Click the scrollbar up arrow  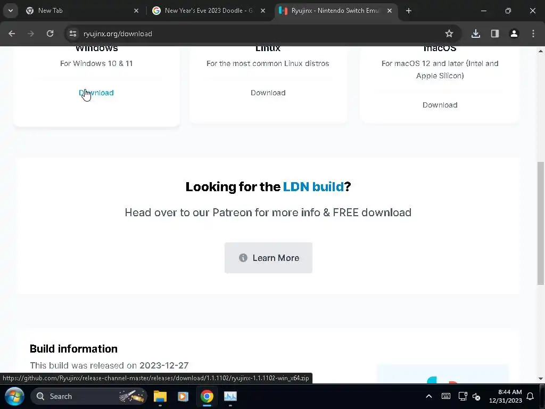point(541,51)
